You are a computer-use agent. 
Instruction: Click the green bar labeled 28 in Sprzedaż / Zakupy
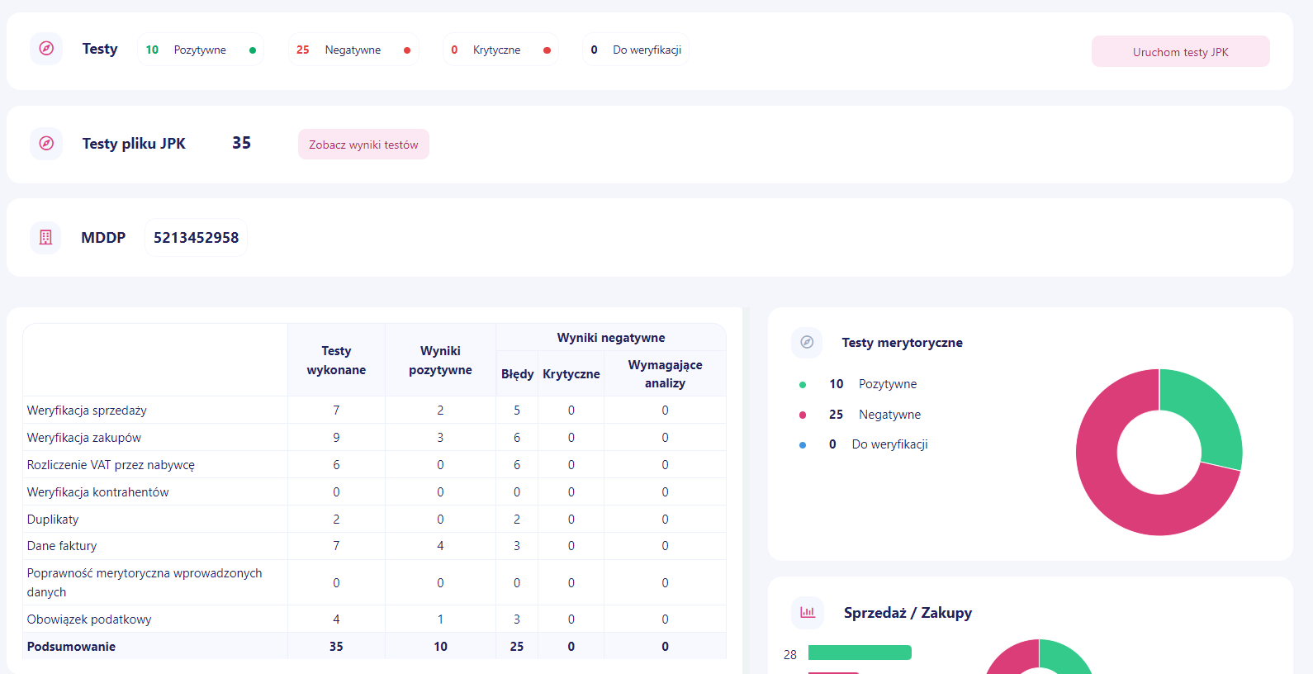860,653
